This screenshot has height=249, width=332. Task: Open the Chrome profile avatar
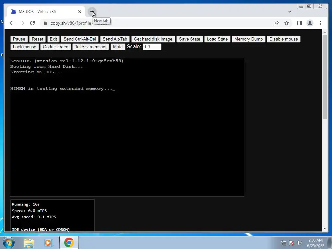[x=310, y=23]
